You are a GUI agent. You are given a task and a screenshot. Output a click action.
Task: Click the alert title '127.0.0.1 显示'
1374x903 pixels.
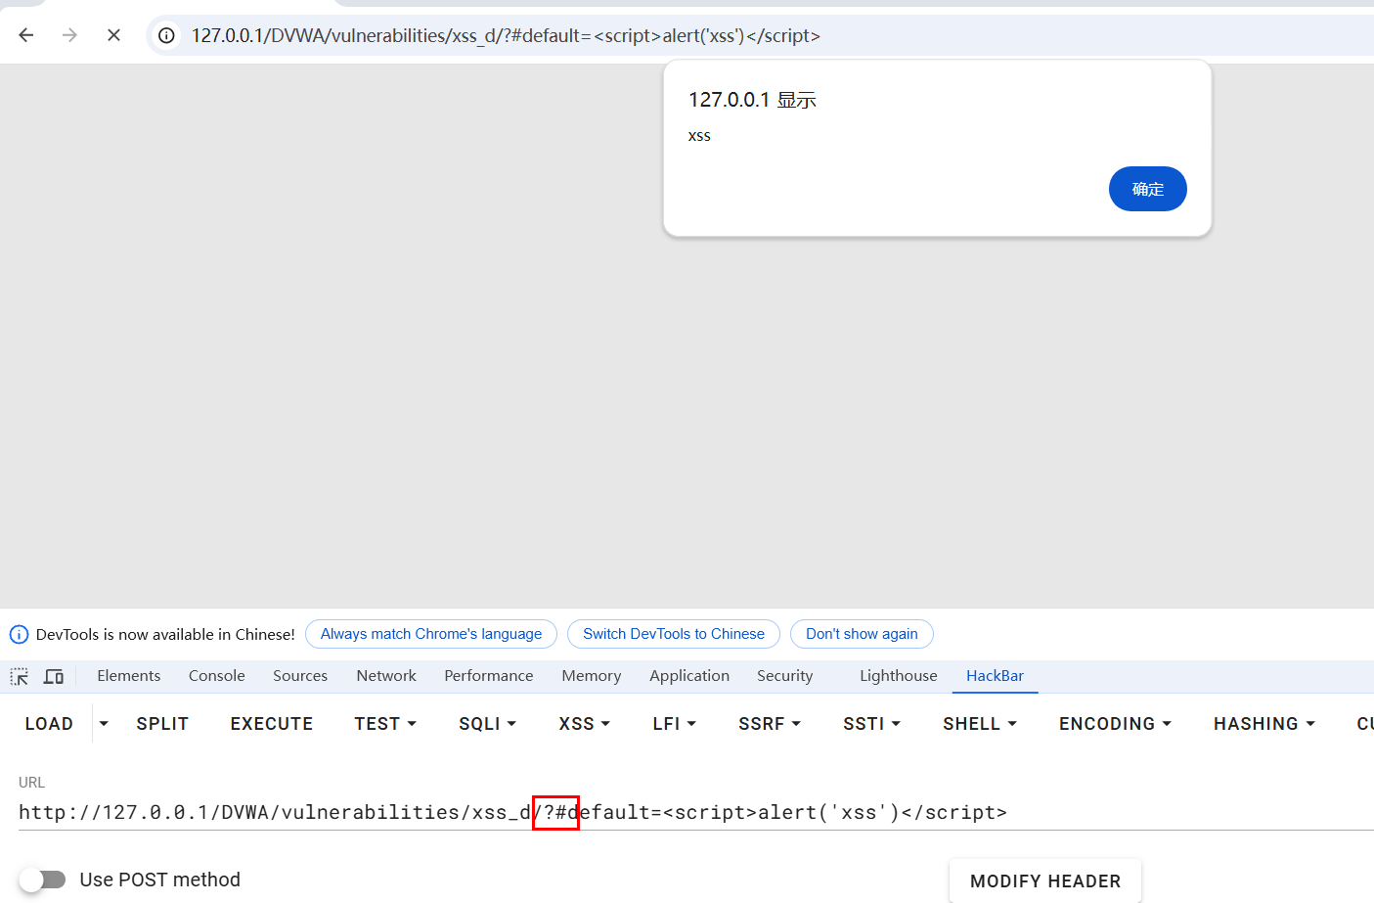[x=752, y=100]
